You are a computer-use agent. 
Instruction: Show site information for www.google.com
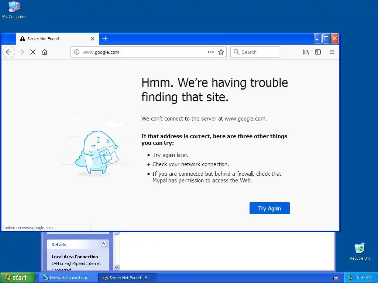77,52
